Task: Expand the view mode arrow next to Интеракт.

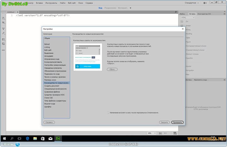Action: 131,8
